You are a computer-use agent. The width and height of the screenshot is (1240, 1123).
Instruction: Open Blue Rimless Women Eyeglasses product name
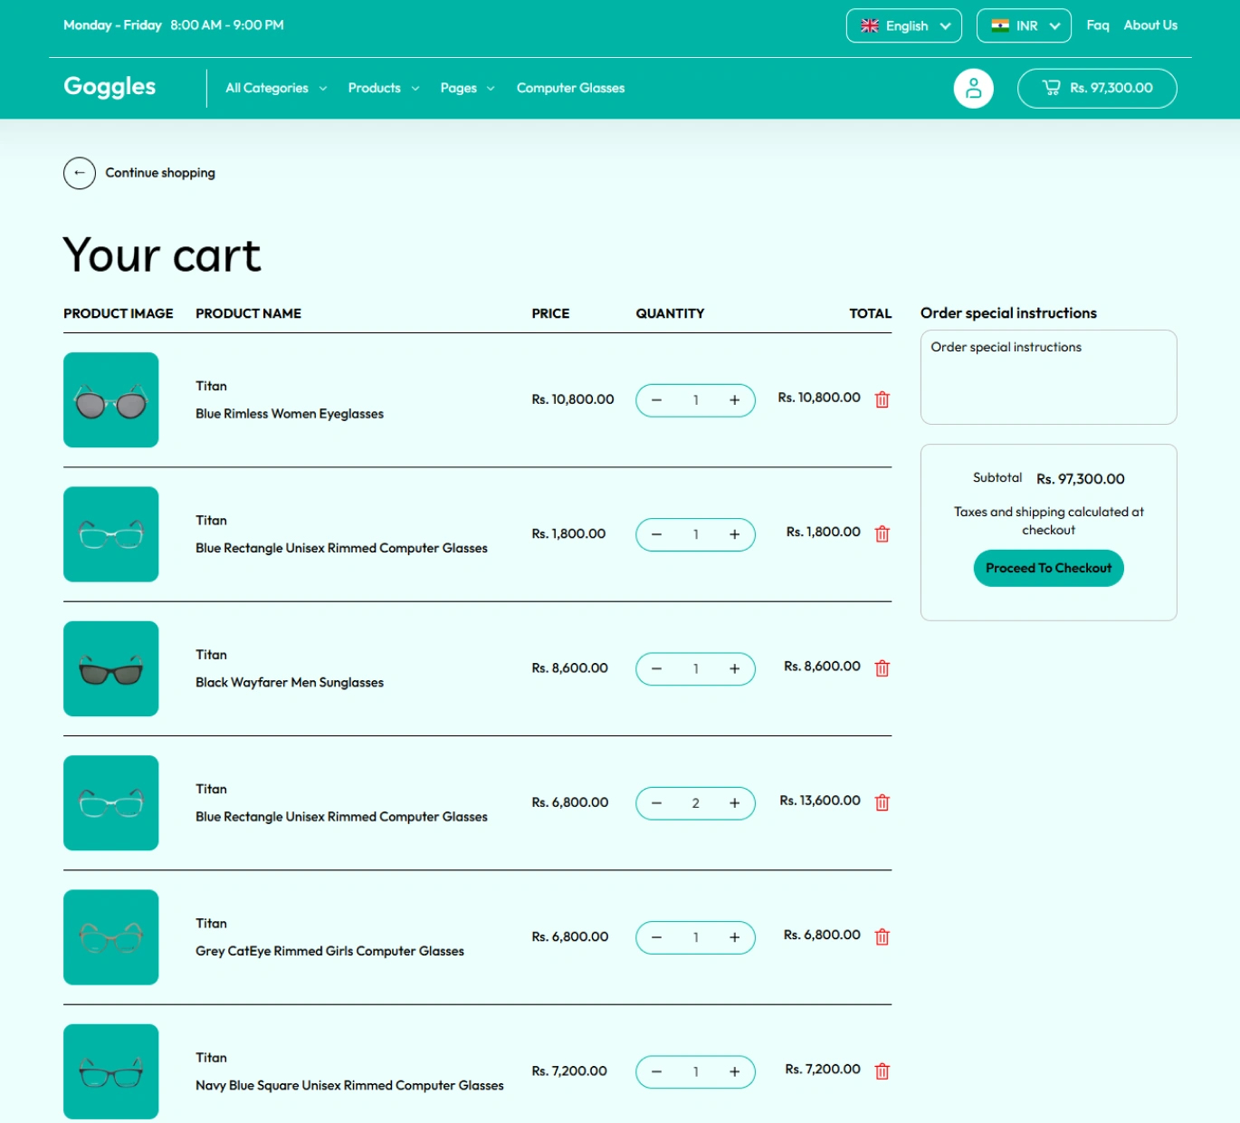coord(290,414)
